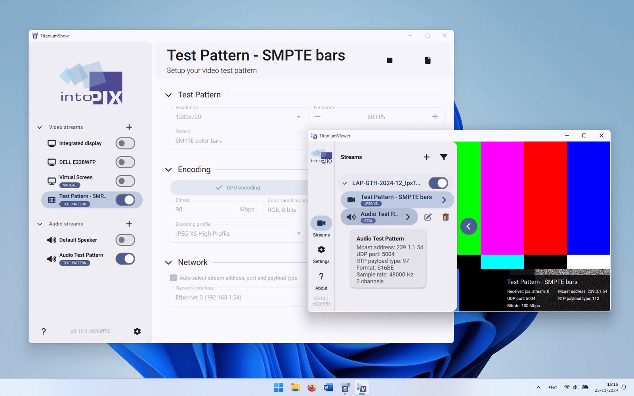Select Test Pattern - SMPTE bars JPEG XS stream
The width and height of the screenshot is (634, 396).
(397, 200)
